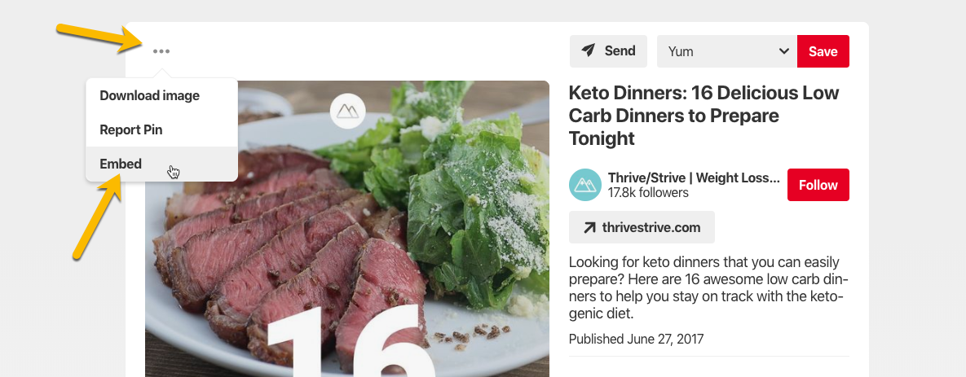Follow the Thrive/Strive account
Image resolution: width=966 pixels, height=377 pixels.
pyautogui.click(x=818, y=185)
